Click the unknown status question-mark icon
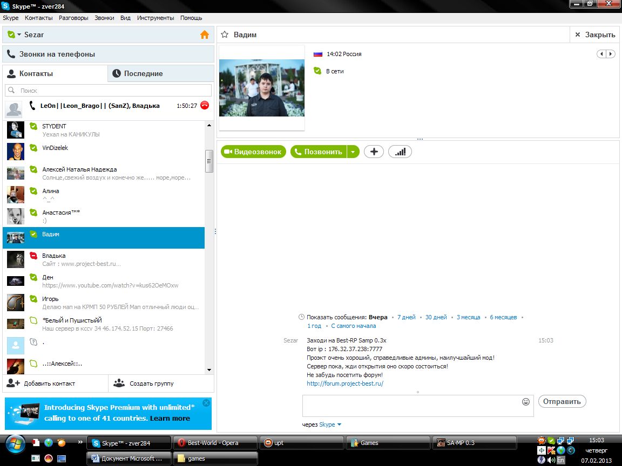The height and width of the screenshot is (466, 622). 33,341
